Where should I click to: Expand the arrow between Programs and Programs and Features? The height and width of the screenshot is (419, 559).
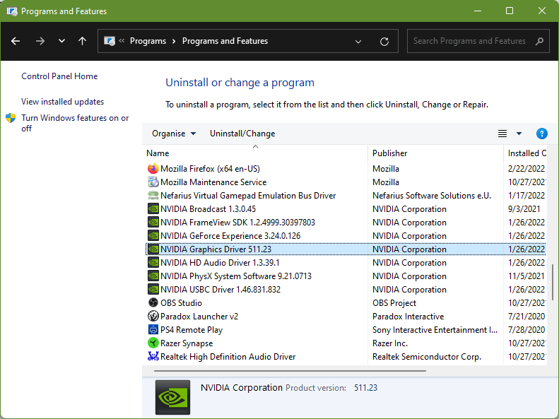[x=174, y=41]
